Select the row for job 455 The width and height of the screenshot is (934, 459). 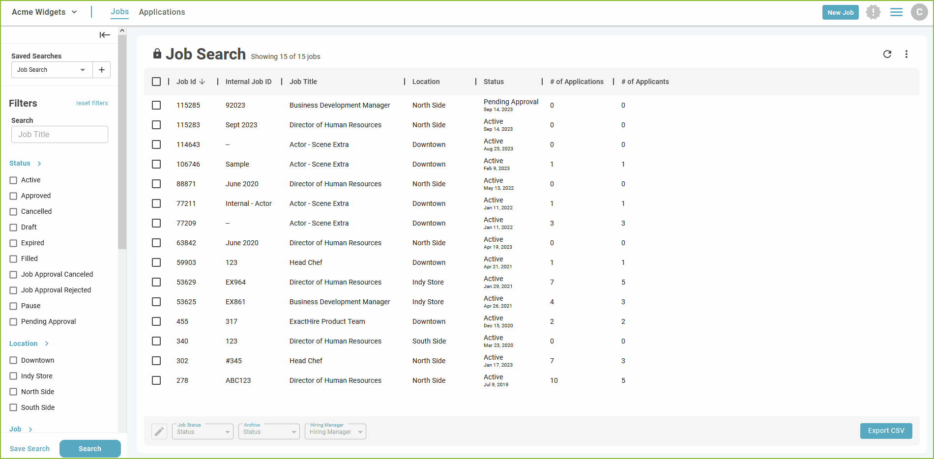156,321
